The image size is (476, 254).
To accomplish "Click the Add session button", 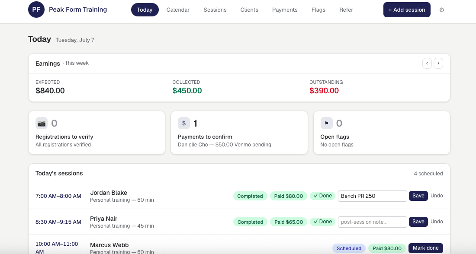I will 407,10.
